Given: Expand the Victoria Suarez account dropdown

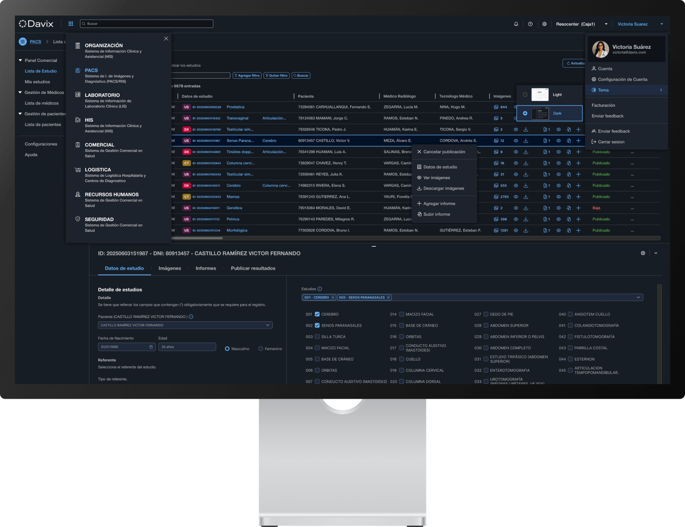Looking at the screenshot, I should pyautogui.click(x=661, y=24).
